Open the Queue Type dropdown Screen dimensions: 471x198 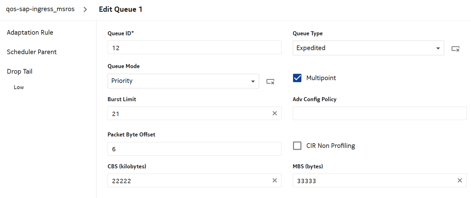(x=368, y=48)
